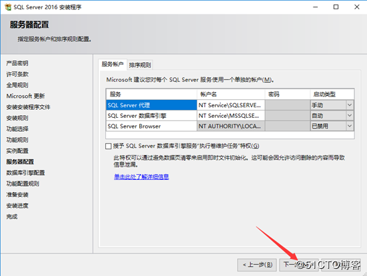Screen dimensions: 367x276
Task: Click the 上一步(B) back button
Action: click(257, 265)
